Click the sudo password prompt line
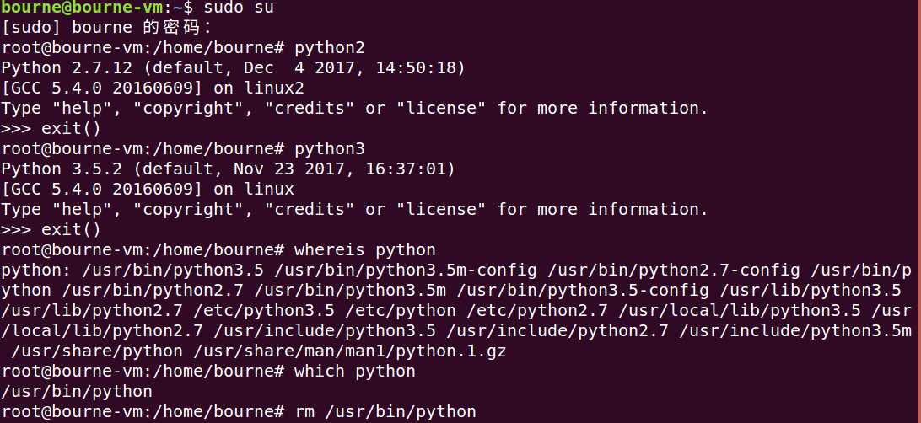The width and height of the screenshot is (921, 423). click(95, 27)
